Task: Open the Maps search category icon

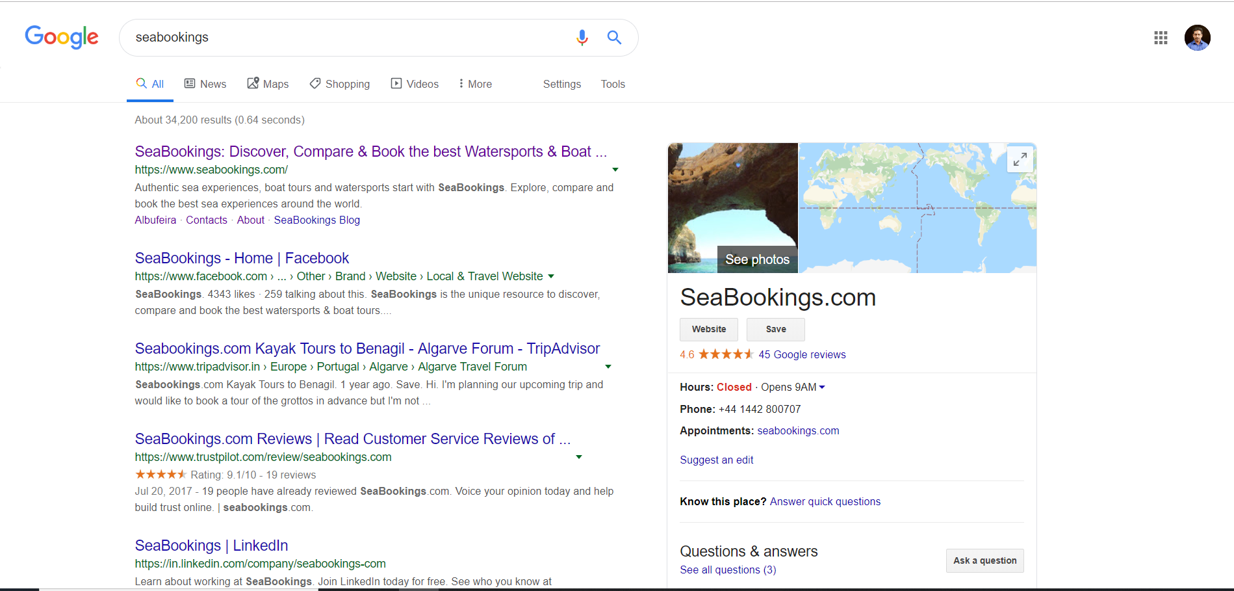Action: (253, 83)
